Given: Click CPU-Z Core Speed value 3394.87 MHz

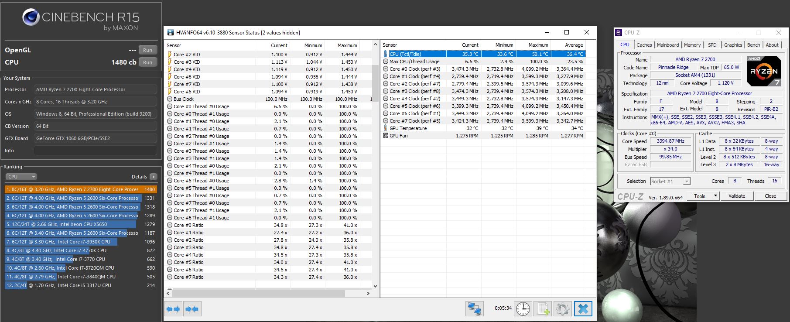Looking at the screenshot, I should pos(670,141).
